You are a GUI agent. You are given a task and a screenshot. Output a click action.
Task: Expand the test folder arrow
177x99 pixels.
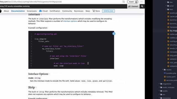pyautogui.click(x=166, y=9)
